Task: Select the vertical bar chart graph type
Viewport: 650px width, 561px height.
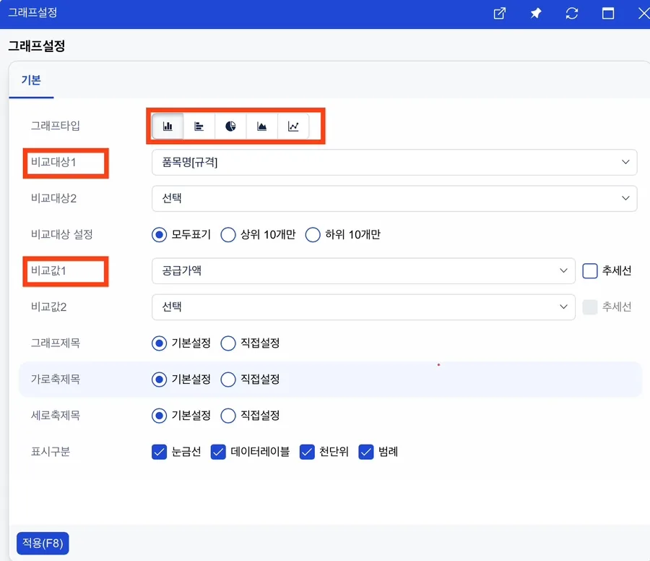Action: 168,126
